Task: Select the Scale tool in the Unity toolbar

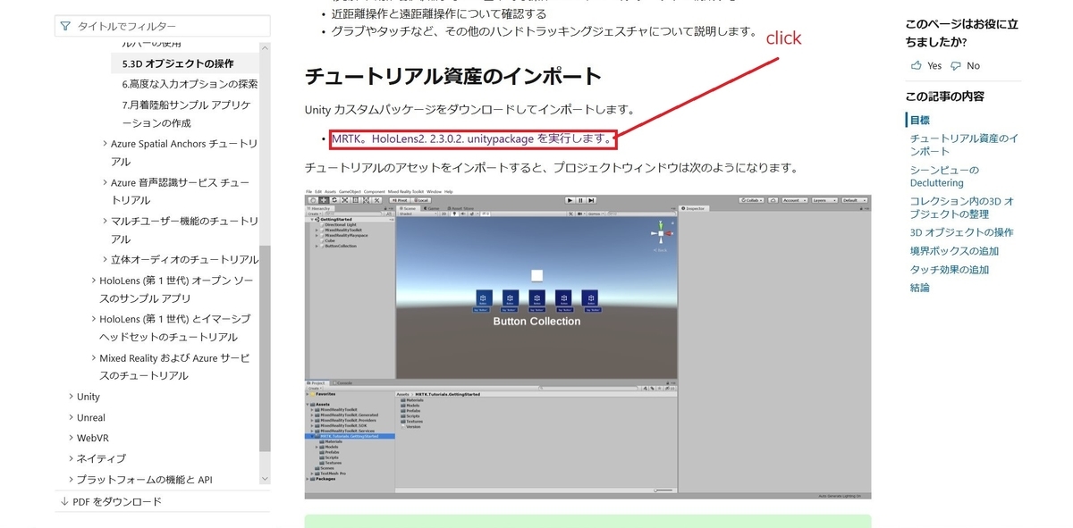Action: pos(344,201)
